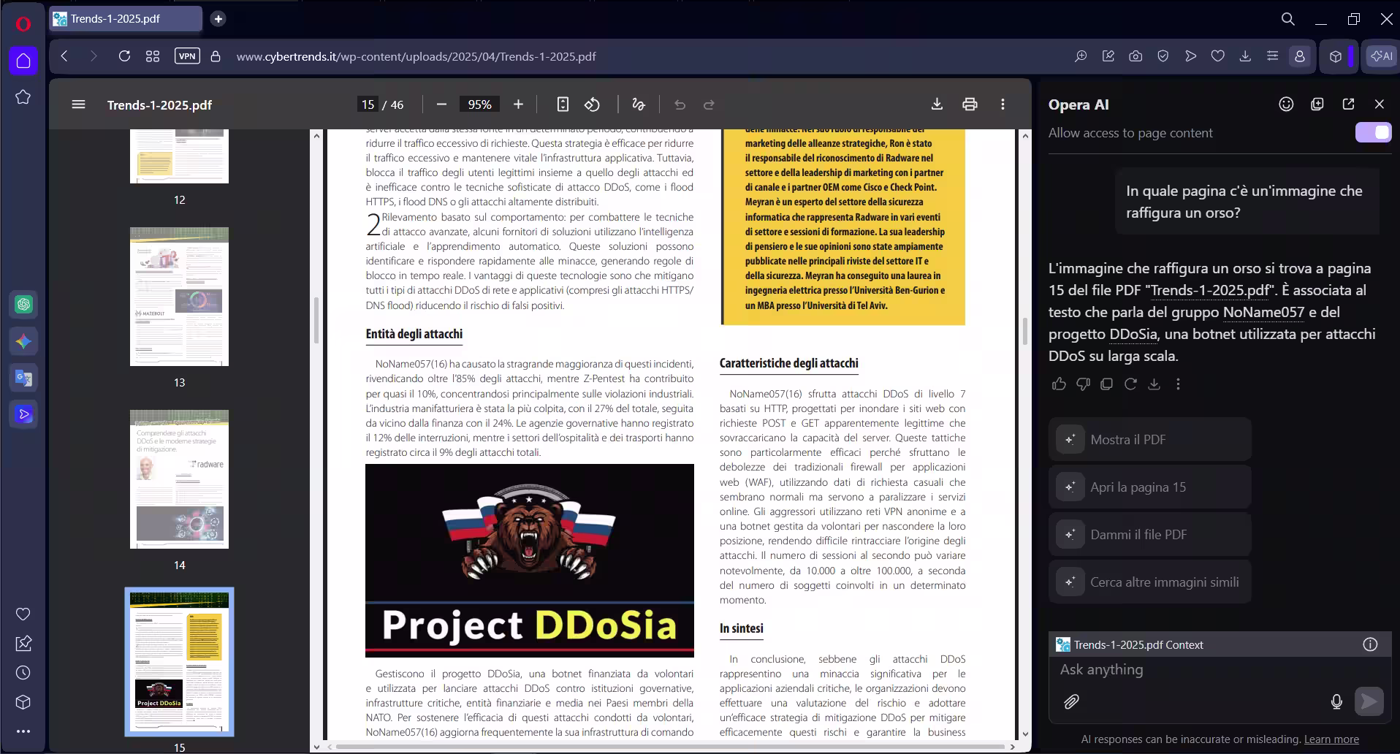Open the page 14 thumbnail

click(179, 479)
